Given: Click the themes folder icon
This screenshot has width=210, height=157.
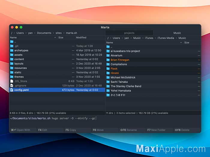Looking at the screenshot, I should tap(12, 77).
